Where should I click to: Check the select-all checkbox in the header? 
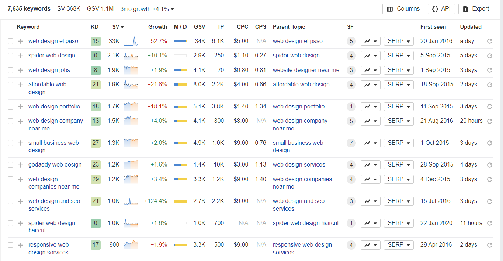[10, 26]
